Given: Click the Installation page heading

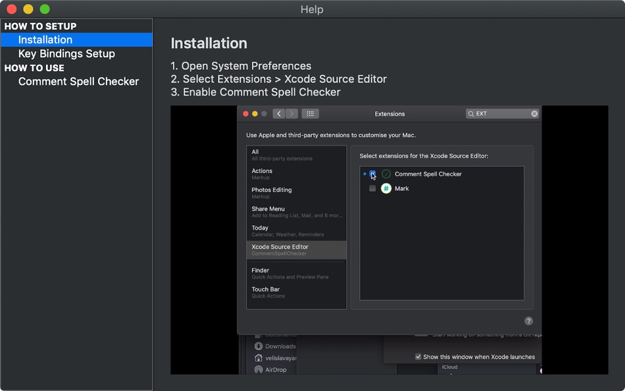Looking at the screenshot, I should click(x=209, y=43).
